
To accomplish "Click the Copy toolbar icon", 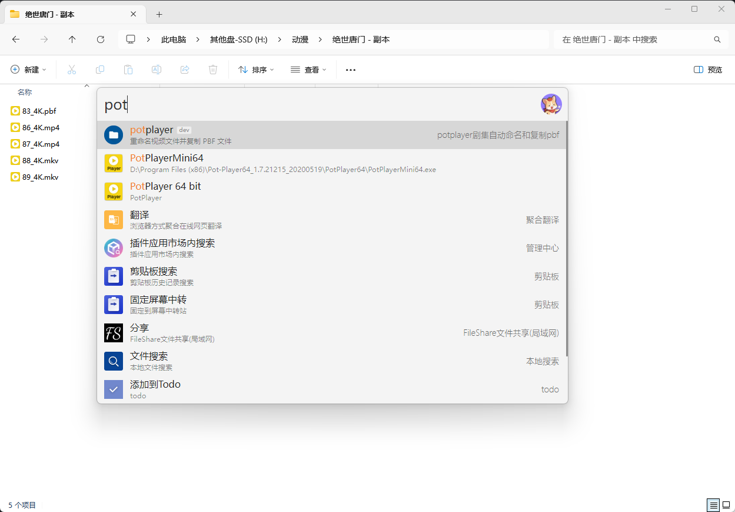I will (100, 70).
